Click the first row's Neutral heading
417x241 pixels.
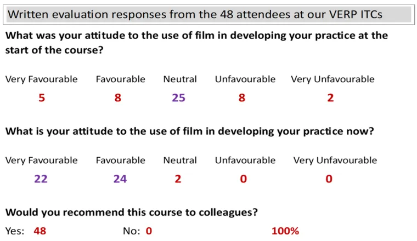click(x=180, y=79)
